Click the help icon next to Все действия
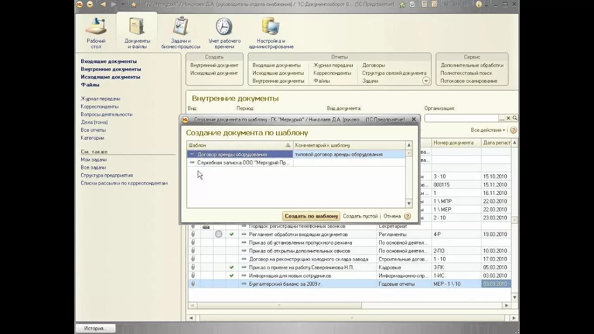 (513, 130)
